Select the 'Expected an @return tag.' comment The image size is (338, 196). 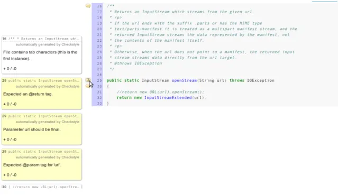(42, 94)
